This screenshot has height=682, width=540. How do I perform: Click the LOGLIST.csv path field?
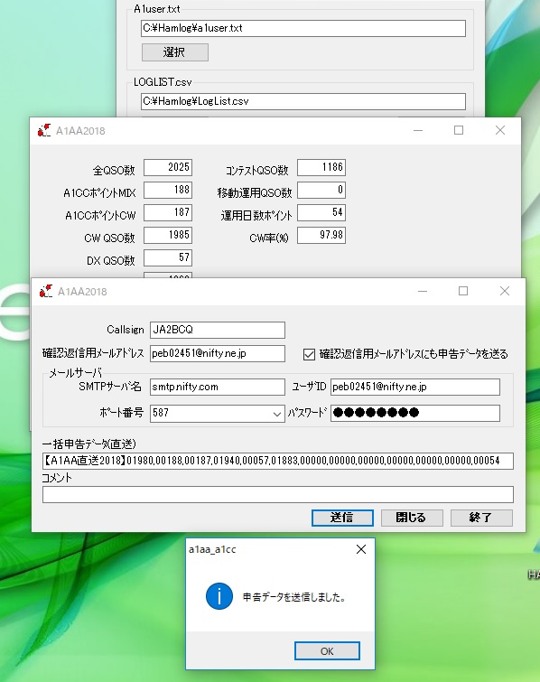pos(303,101)
